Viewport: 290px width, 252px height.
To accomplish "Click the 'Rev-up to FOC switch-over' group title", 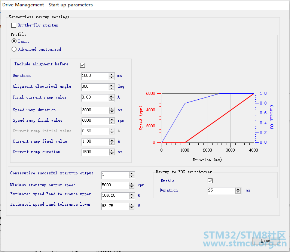I will 184,172.
